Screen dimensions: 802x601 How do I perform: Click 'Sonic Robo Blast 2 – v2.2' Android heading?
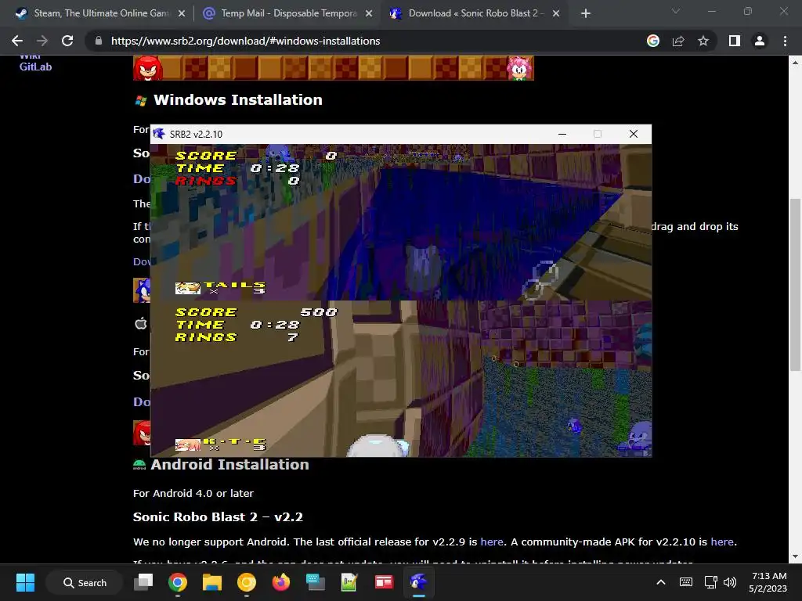pos(218,516)
